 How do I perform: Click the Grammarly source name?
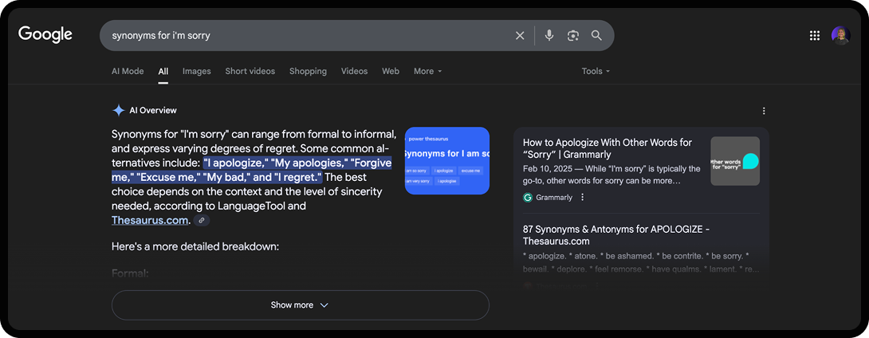[554, 197]
